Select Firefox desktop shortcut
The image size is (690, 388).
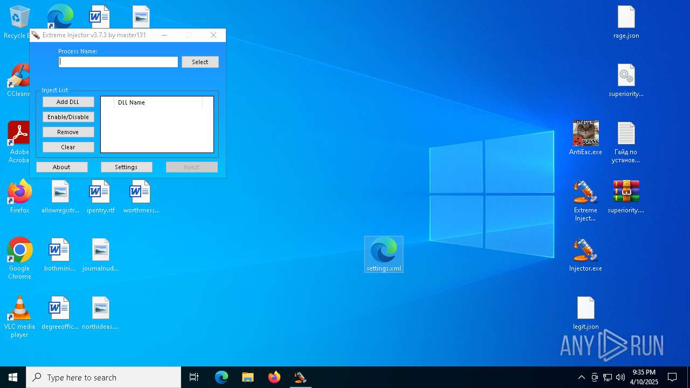click(20, 197)
